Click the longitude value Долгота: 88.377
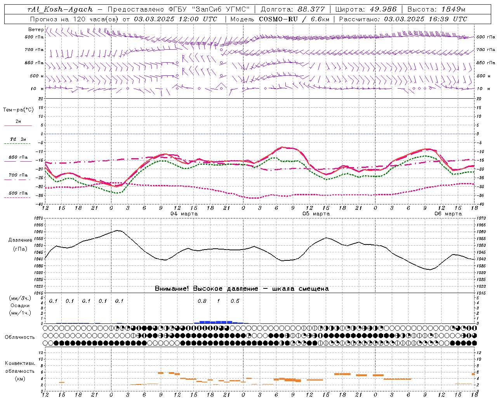 [293, 9]
